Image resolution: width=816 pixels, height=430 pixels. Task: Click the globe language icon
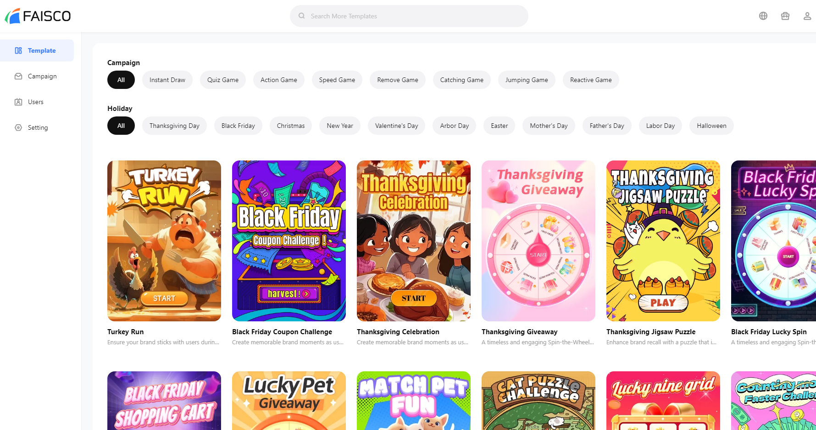(x=763, y=16)
